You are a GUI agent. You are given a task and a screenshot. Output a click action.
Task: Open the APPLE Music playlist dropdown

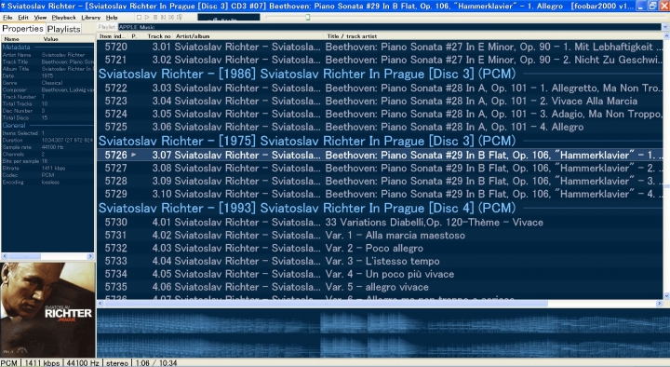tap(664, 27)
